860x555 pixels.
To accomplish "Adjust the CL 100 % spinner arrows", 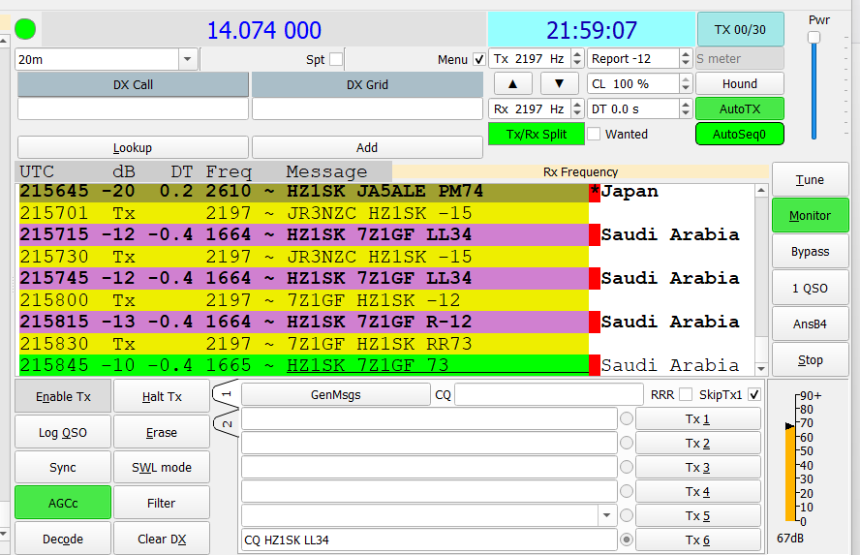I will pyautogui.click(x=686, y=84).
